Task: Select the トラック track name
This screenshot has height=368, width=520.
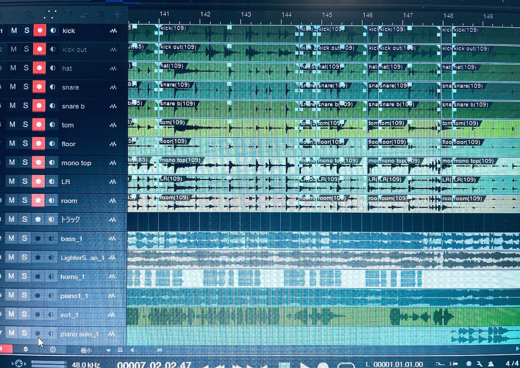Action: 70,220
